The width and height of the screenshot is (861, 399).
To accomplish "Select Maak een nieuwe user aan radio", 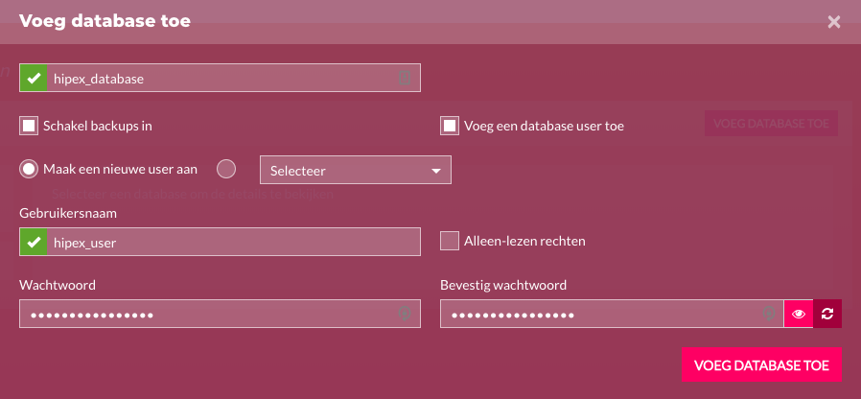I will click(29, 169).
